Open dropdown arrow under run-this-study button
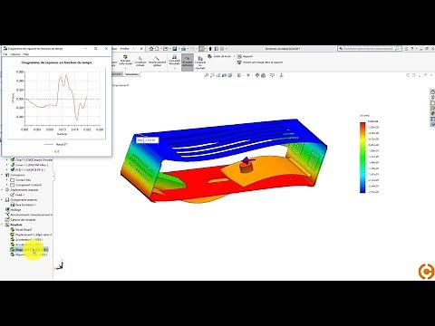Screen dimensions: 435x326 coord(125,68)
